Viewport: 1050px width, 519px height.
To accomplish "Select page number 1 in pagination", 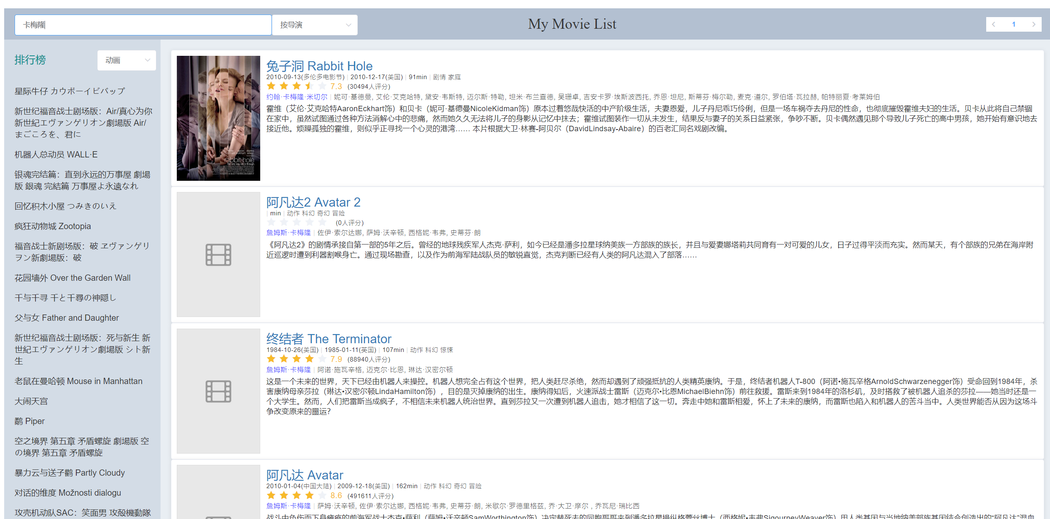I will [x=1013, y=25].
